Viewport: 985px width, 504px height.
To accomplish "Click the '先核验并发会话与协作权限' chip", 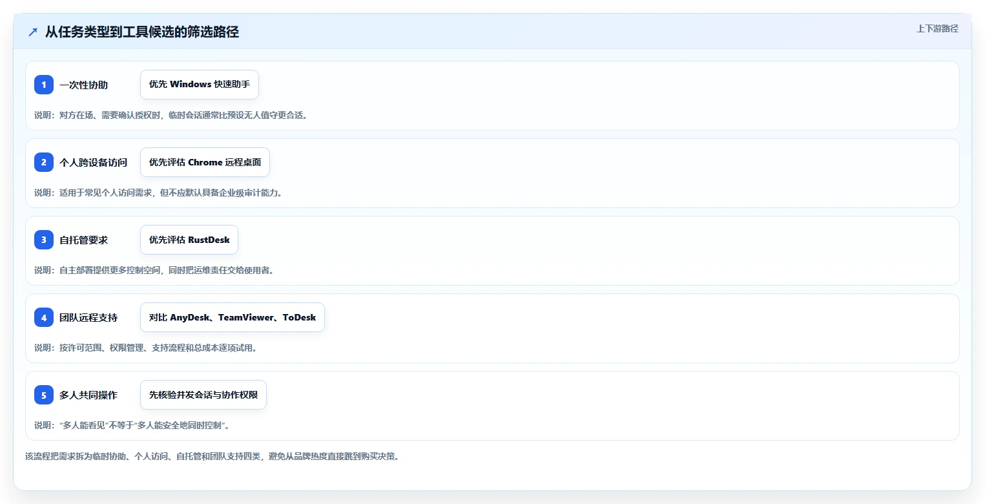I will pyautogui.click(x=203, y=395).
